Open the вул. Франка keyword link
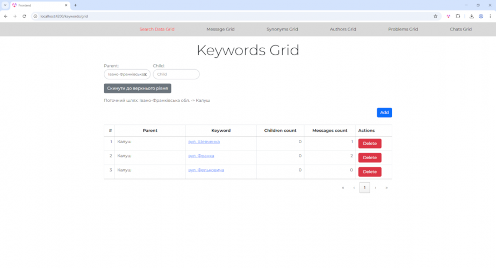The height and width of the screenshot is (268, 496). click(201, 156)
